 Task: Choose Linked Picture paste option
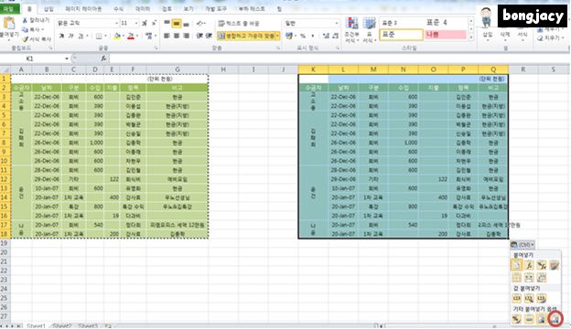[555, 319]
